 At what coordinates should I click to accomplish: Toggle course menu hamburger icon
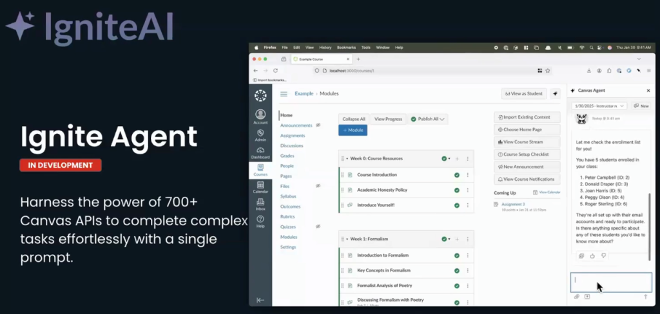click(284, 94)
